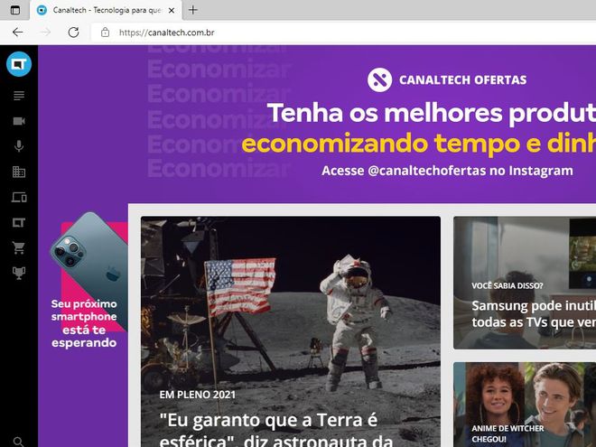Open the news list sidebar icon
The image size is (596, 447).
click(x=19, y=96)
